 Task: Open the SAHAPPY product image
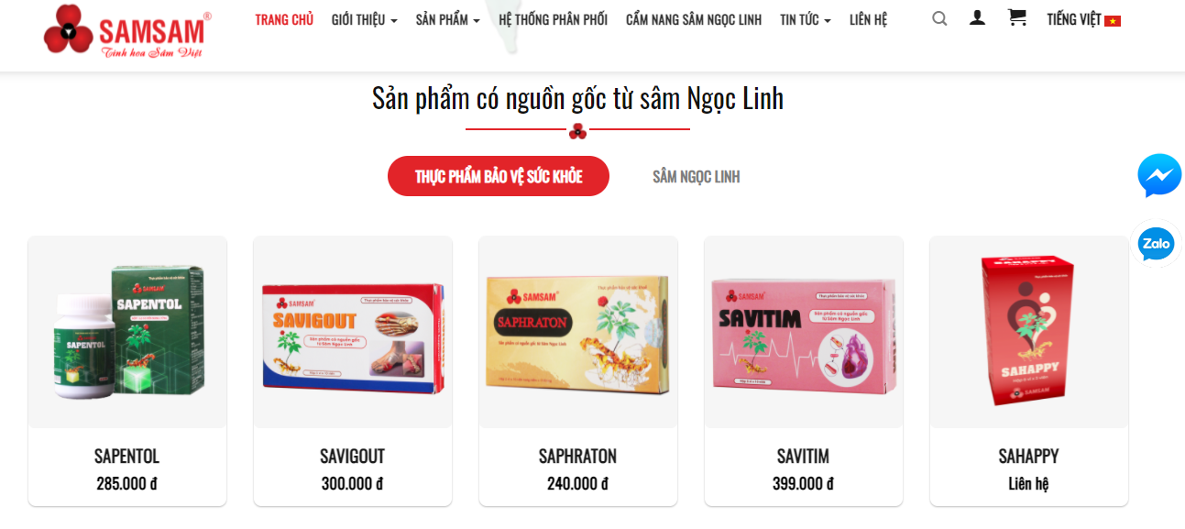[x=1029, y=332]
